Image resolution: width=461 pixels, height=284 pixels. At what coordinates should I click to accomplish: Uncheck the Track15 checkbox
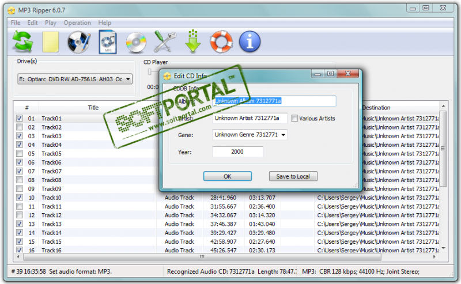point(20,241)
